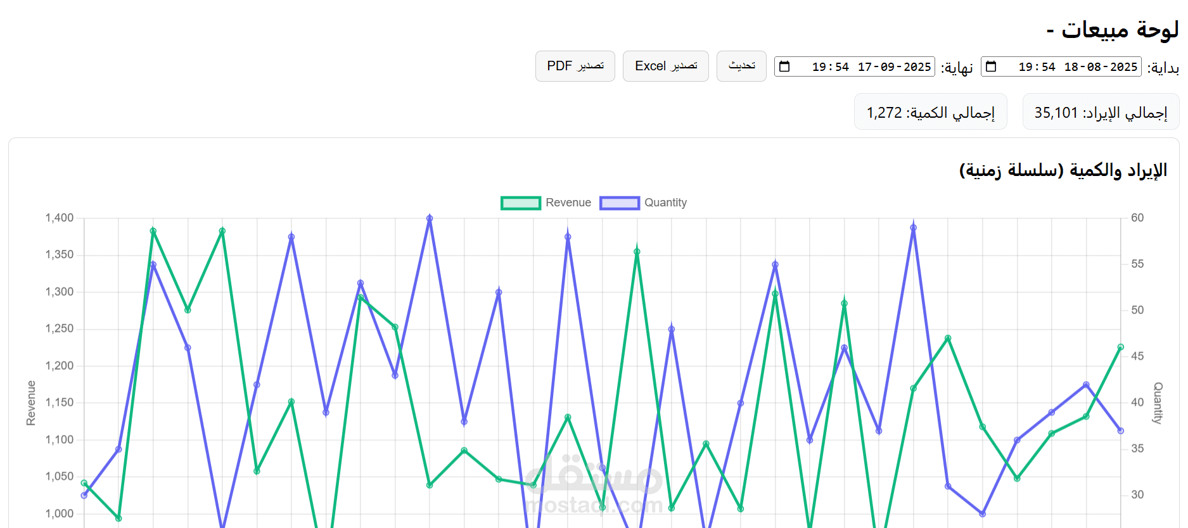
Task: Click the 30 quantity axis label
Action: click(x=1138, y=494)
